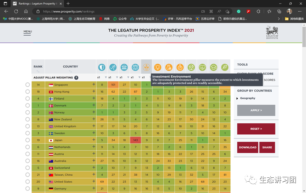Image resolution: width=306 pixels, height=193 pixels.
Task: Select the radio button beside United States
Action: click(x=28, y=181)
